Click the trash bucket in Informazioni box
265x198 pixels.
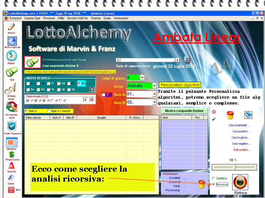(201, 184)
